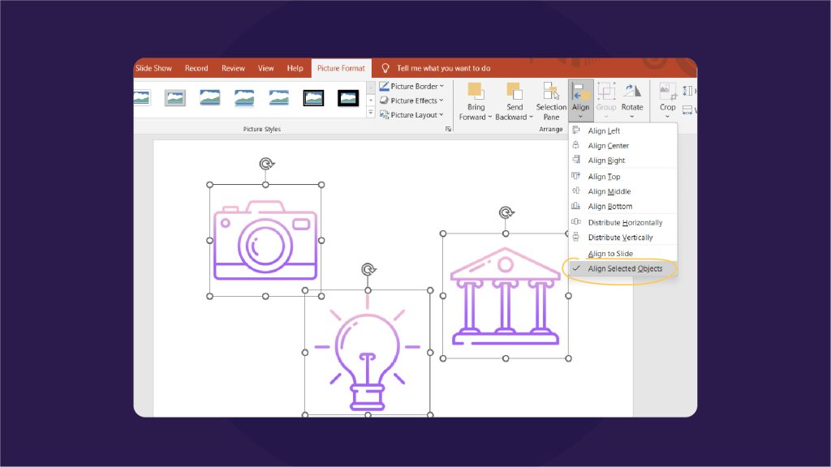
Task: Click the Picture Border pen icon
Action: pyautogui.click(x=384, y=86)
